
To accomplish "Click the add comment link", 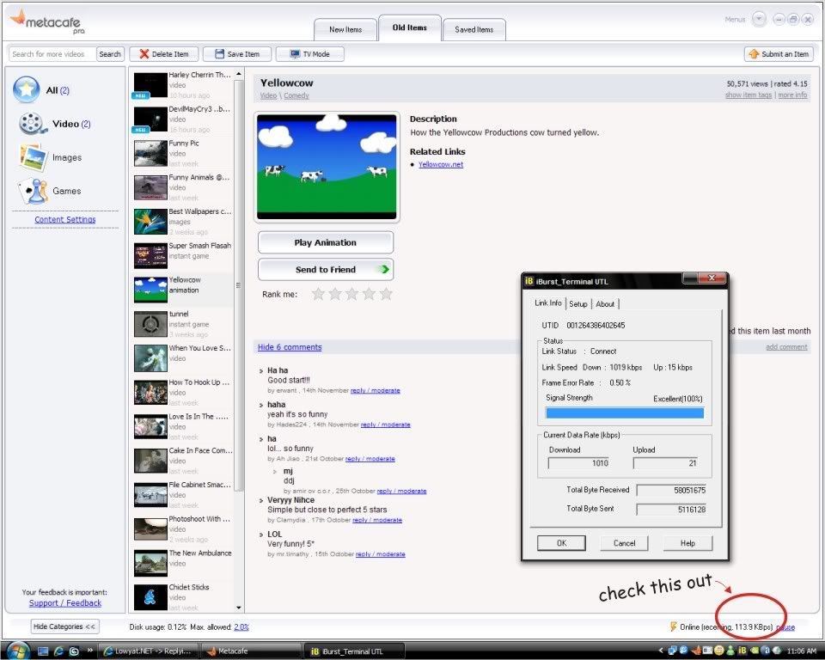I will click(786, 347).
